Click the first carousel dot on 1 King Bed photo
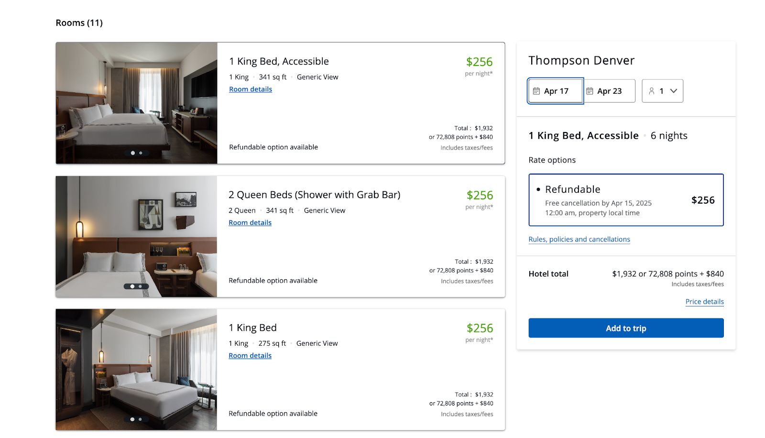The width and height of the screenshot is (765, 438). click(x=132, y=418)
